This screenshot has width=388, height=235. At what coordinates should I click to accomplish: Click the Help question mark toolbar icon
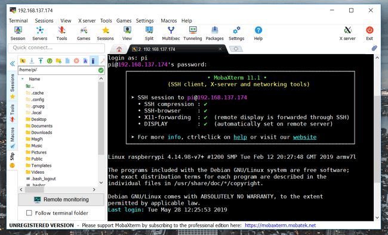(x=258, y=33)
